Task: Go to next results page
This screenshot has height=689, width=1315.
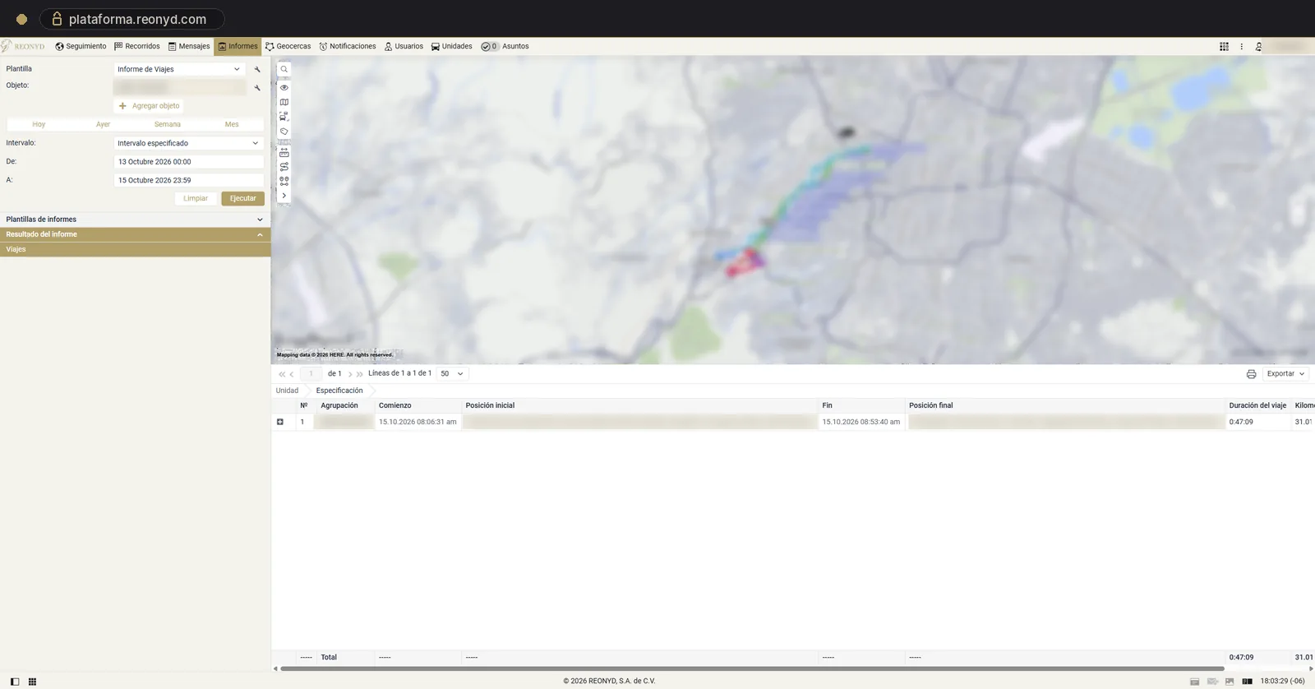Action: click(350, 374)
